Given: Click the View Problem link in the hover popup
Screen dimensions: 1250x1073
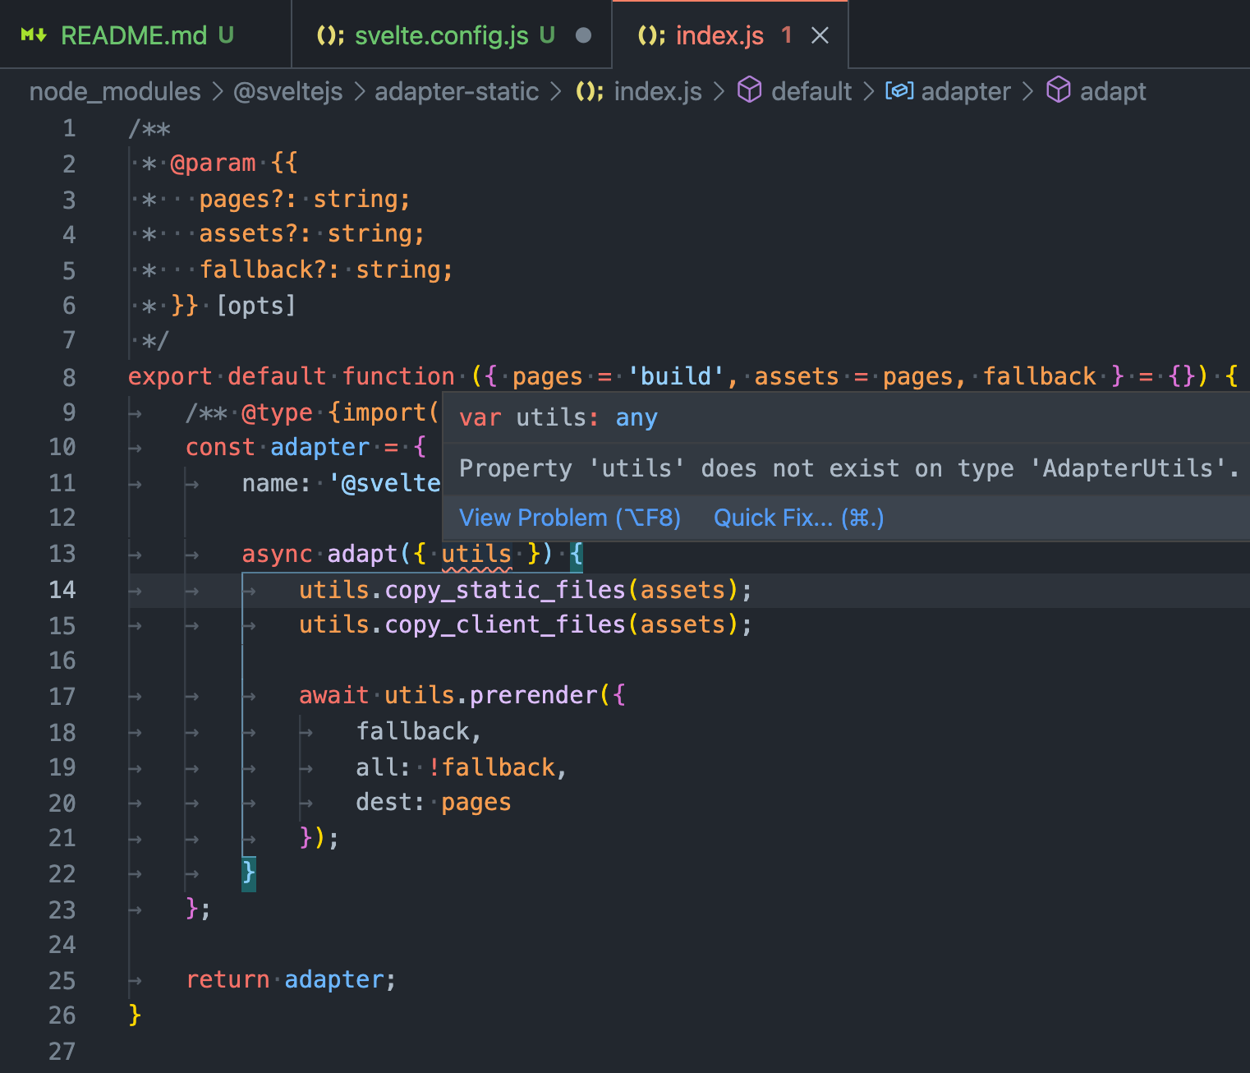Looking at the screenshot, I should 569,518.
